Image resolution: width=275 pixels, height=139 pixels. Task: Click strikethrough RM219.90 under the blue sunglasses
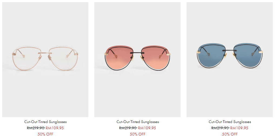(x=220, y=128)
